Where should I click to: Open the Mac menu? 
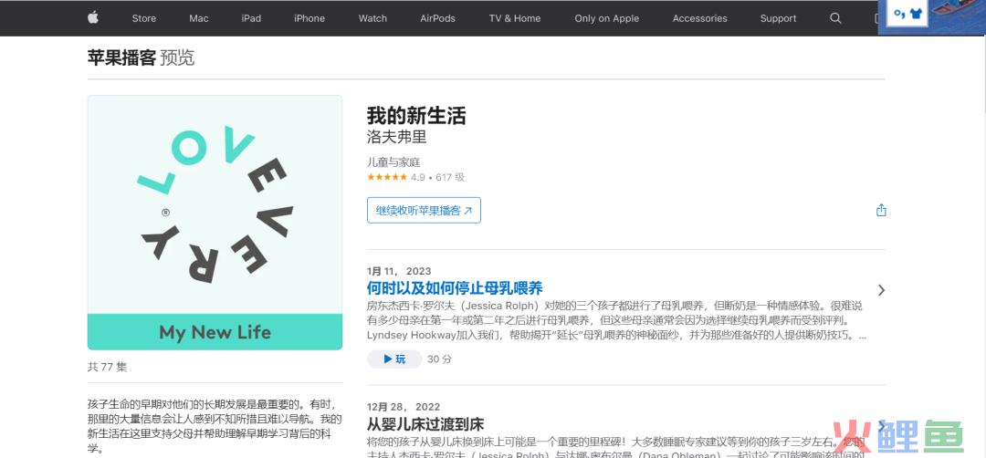pos(199,18)
